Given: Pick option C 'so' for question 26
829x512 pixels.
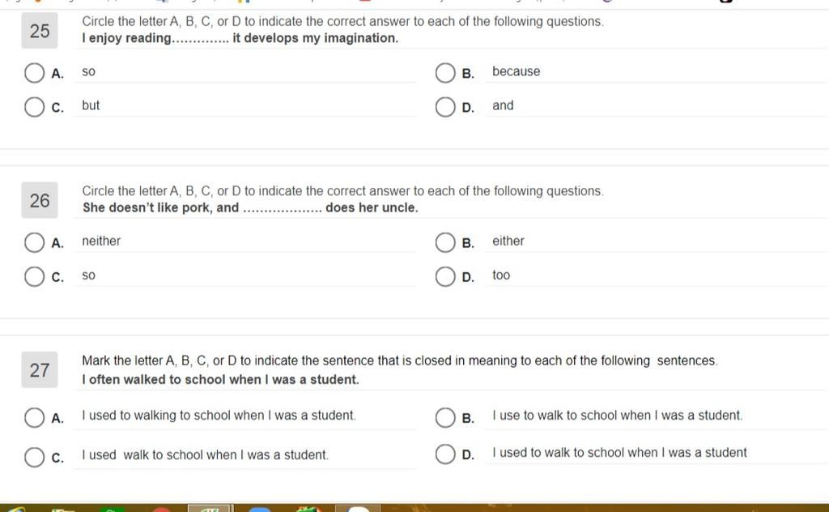Looking at the screenshot, I should point(34,276).
